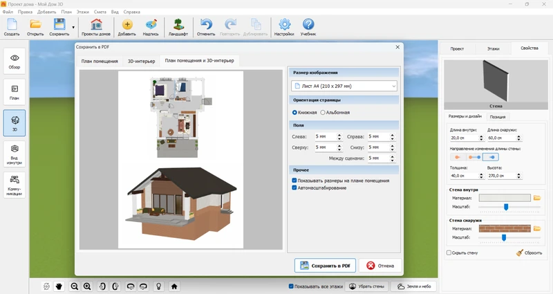
Task: Switch to the 3D-интерьер tab
Action: pyautogui.click(x=141, y=61)
